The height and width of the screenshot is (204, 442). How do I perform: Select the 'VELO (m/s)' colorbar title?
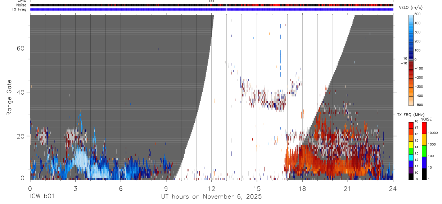click(411, 8)
